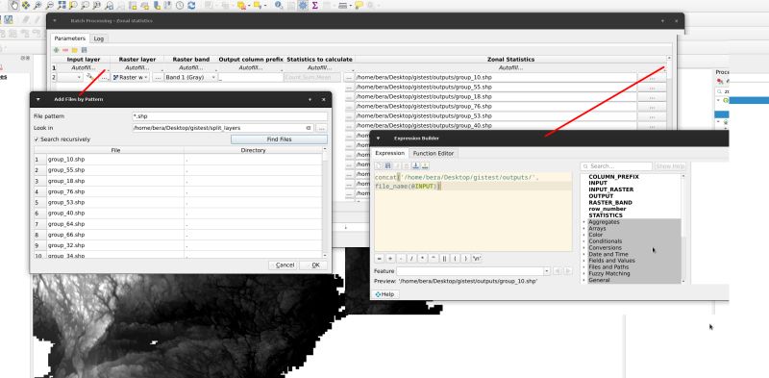Click the measure ruler icon
769x378 pixels.
pos(343,6)
